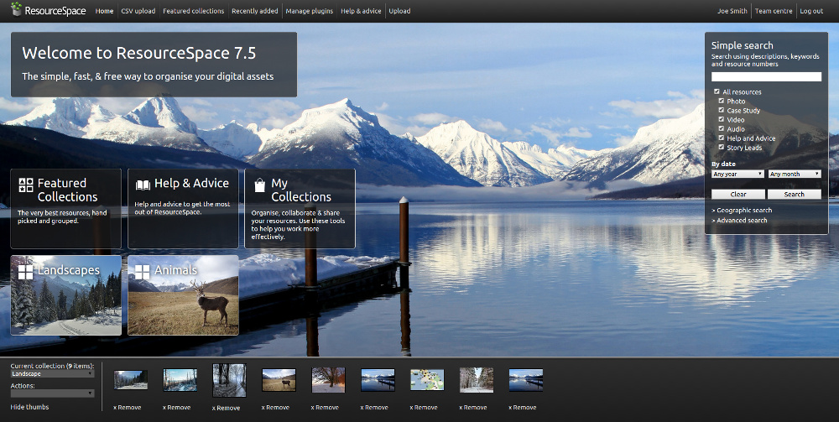This screenshot has height=422, width=839.
Task: Open third thumbnail of dark snowy forest
Action: [x=229, y=380]
